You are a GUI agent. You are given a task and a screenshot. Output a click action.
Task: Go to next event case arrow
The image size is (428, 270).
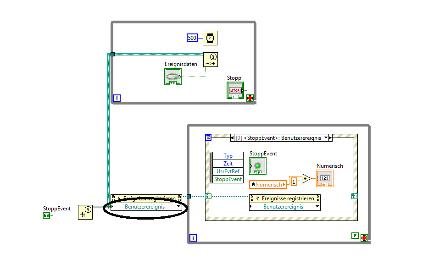point(330,138)
